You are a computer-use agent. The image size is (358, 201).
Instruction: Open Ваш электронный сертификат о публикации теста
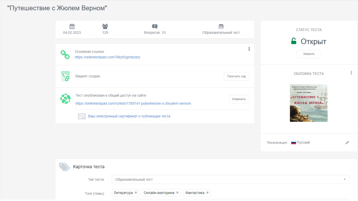[x=129, y=116]
